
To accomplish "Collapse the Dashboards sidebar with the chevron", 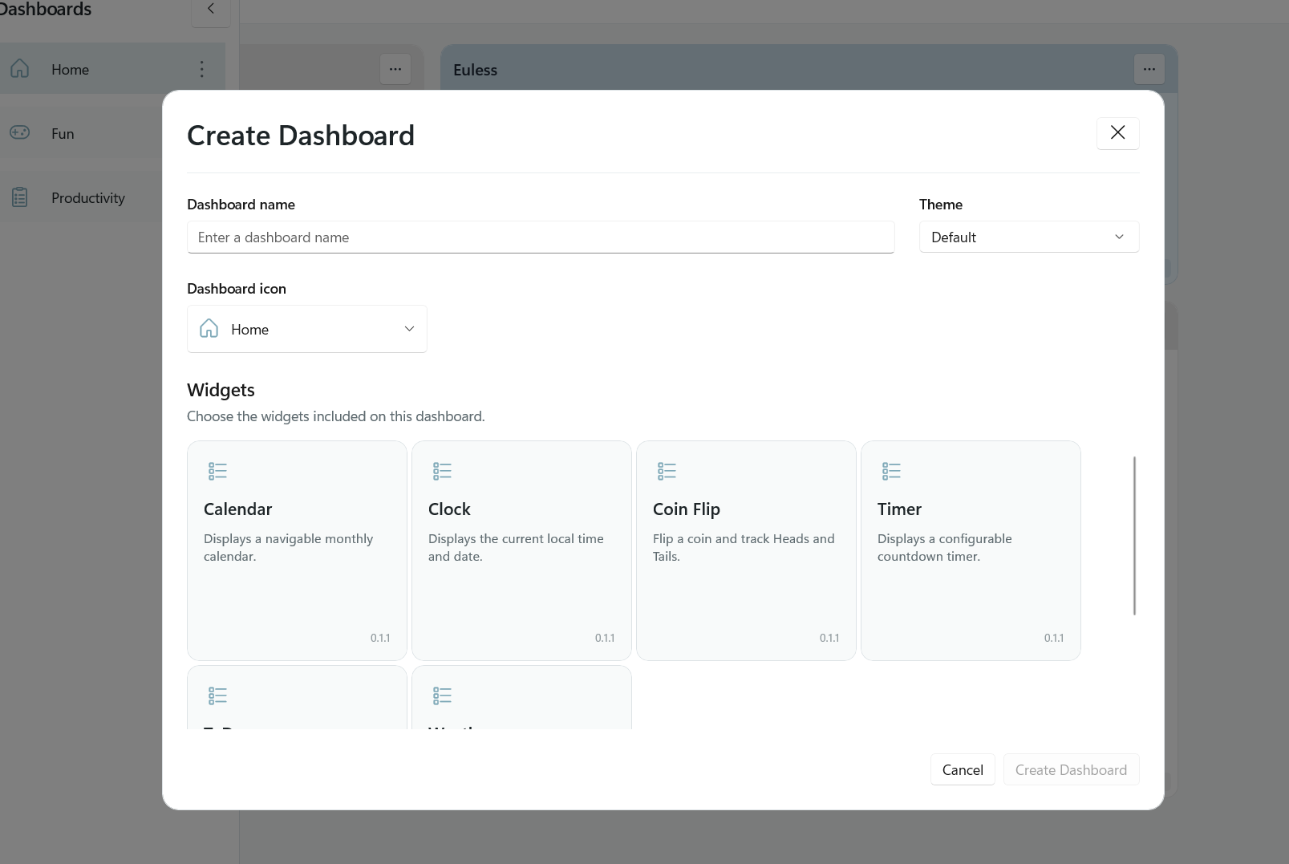I will (211, 10).
